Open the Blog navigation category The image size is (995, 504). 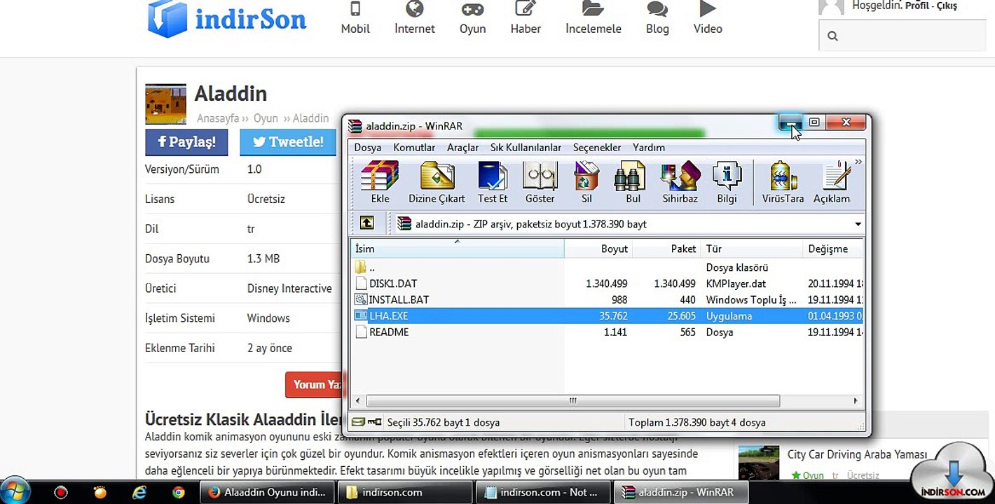[x=657, y=19]
